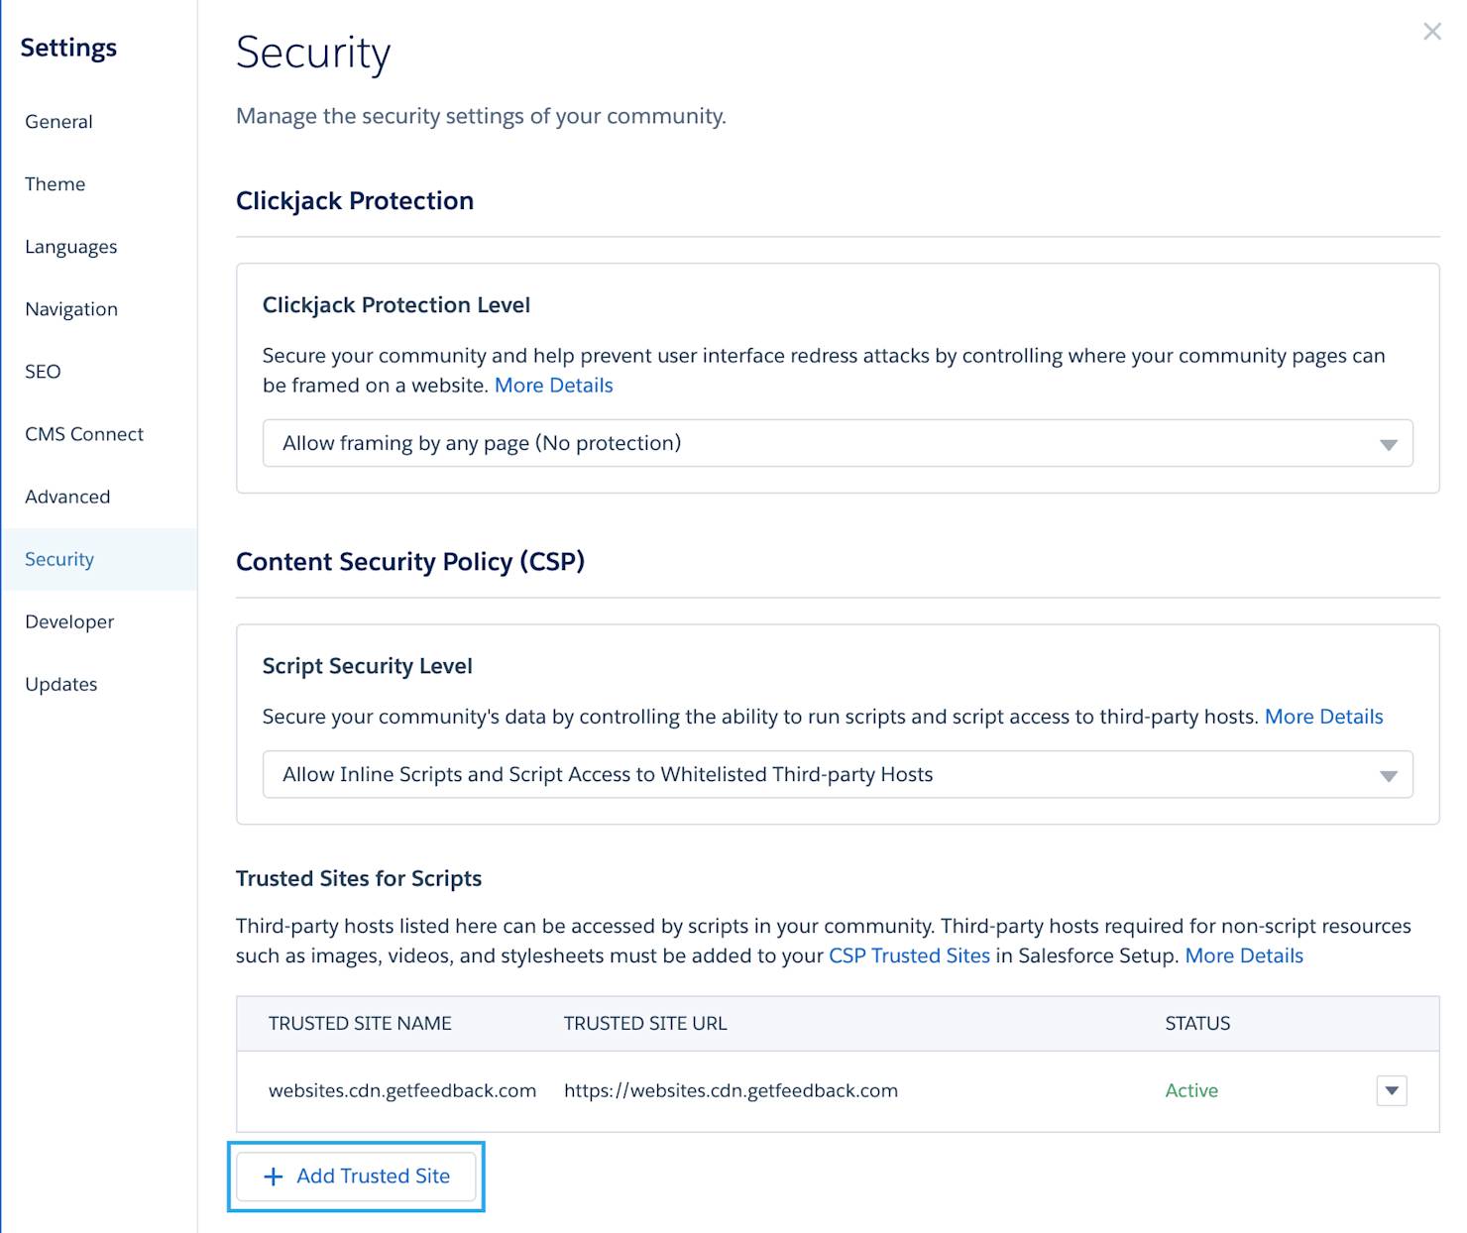Go to the Languages settings tab

point(71,247)
